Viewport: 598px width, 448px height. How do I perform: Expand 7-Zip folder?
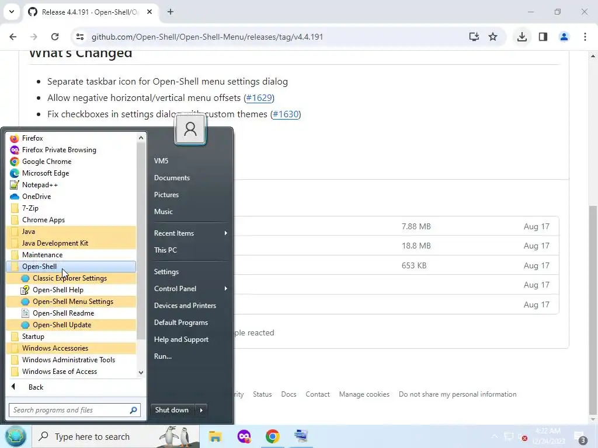pyautogui.click(x=71, y=208)
